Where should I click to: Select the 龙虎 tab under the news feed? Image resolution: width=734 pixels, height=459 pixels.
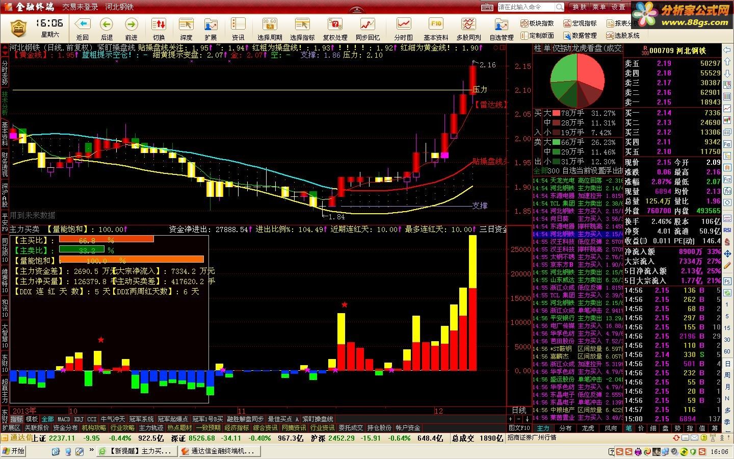click(x=588, y=428)
